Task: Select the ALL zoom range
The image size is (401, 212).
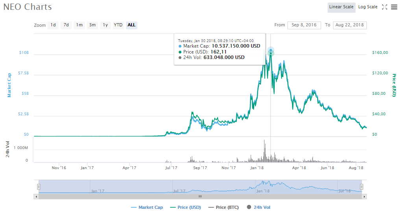Action: click(131, 25)
